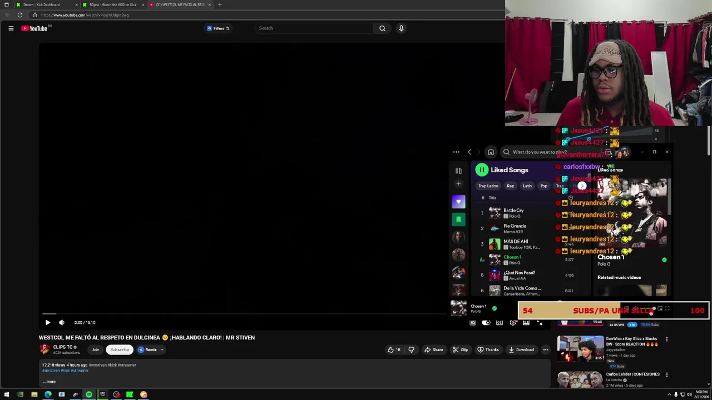Open DonWicc x Kay Glizz recommended video thumbnail
The width and height of the screenshot is (712, 400).
click(581, 348)
